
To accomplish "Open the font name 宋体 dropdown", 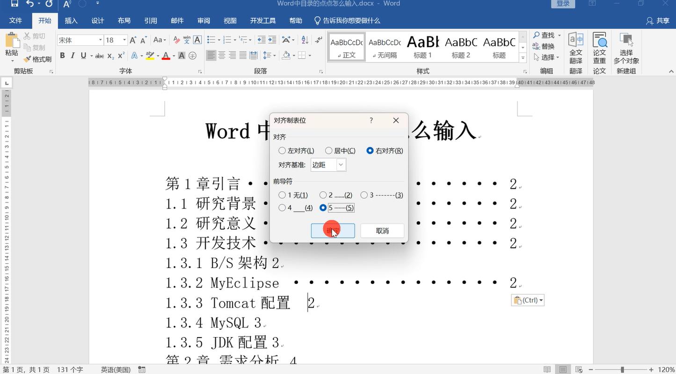I will 100,40.
